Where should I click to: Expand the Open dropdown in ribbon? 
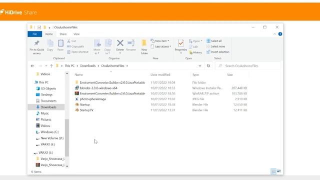click(x=195, y=41)
